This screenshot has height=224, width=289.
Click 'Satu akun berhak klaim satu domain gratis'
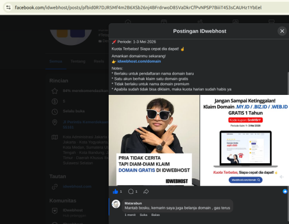[x=150, y=79]
